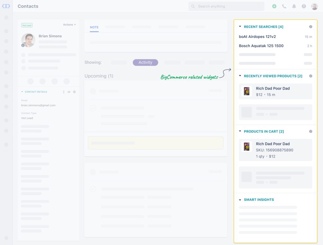The image size is (323, 245).
Task: Switch to the Note tab
Action: pyautogui.click(x=94, y=27)
